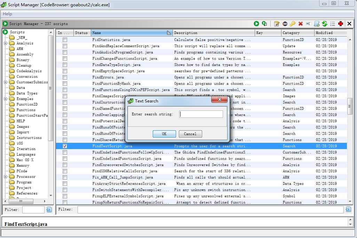
Task: Click the Name column sort indicator icon
Action: point(169,33)
